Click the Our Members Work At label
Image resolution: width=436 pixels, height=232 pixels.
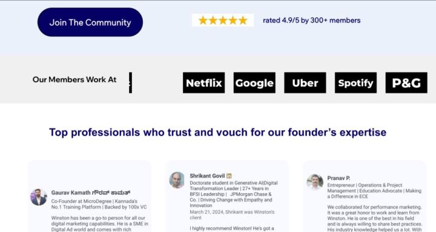74,79
